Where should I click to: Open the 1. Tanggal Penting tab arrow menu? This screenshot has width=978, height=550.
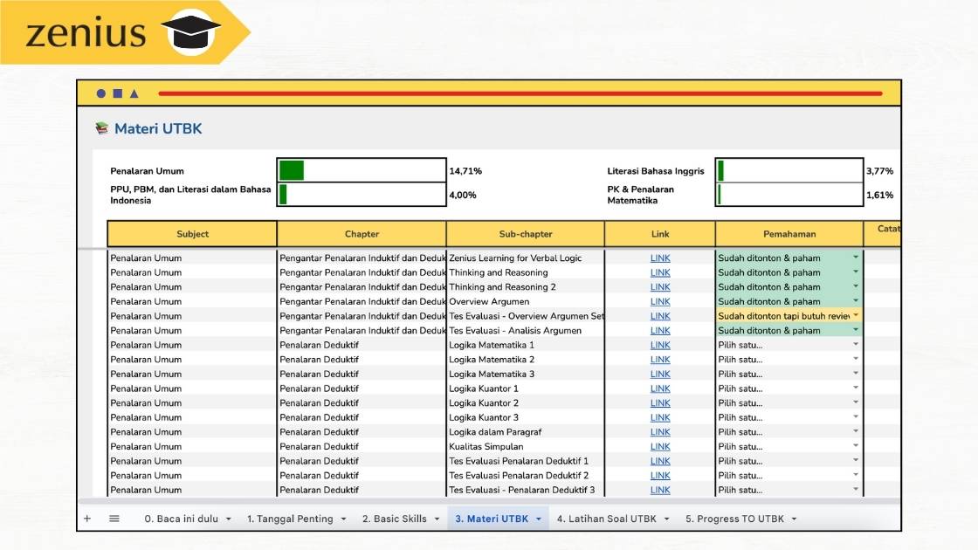click(343, 519)
